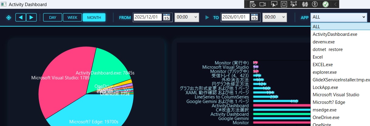Choose OneDrive.exe in the APP list
Viewport: 370px width, 126px height.
(340, 117)
